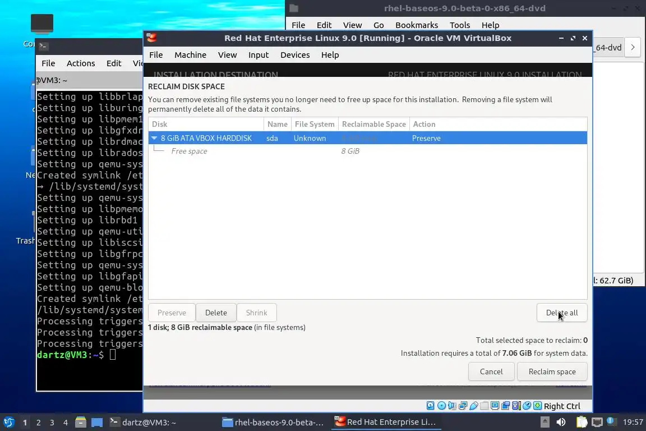Click the display settings icon in VirtualBox status bar

click(495, 406)
